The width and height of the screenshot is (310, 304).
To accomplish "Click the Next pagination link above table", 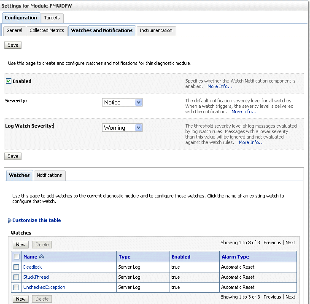I will click(290, 243).
